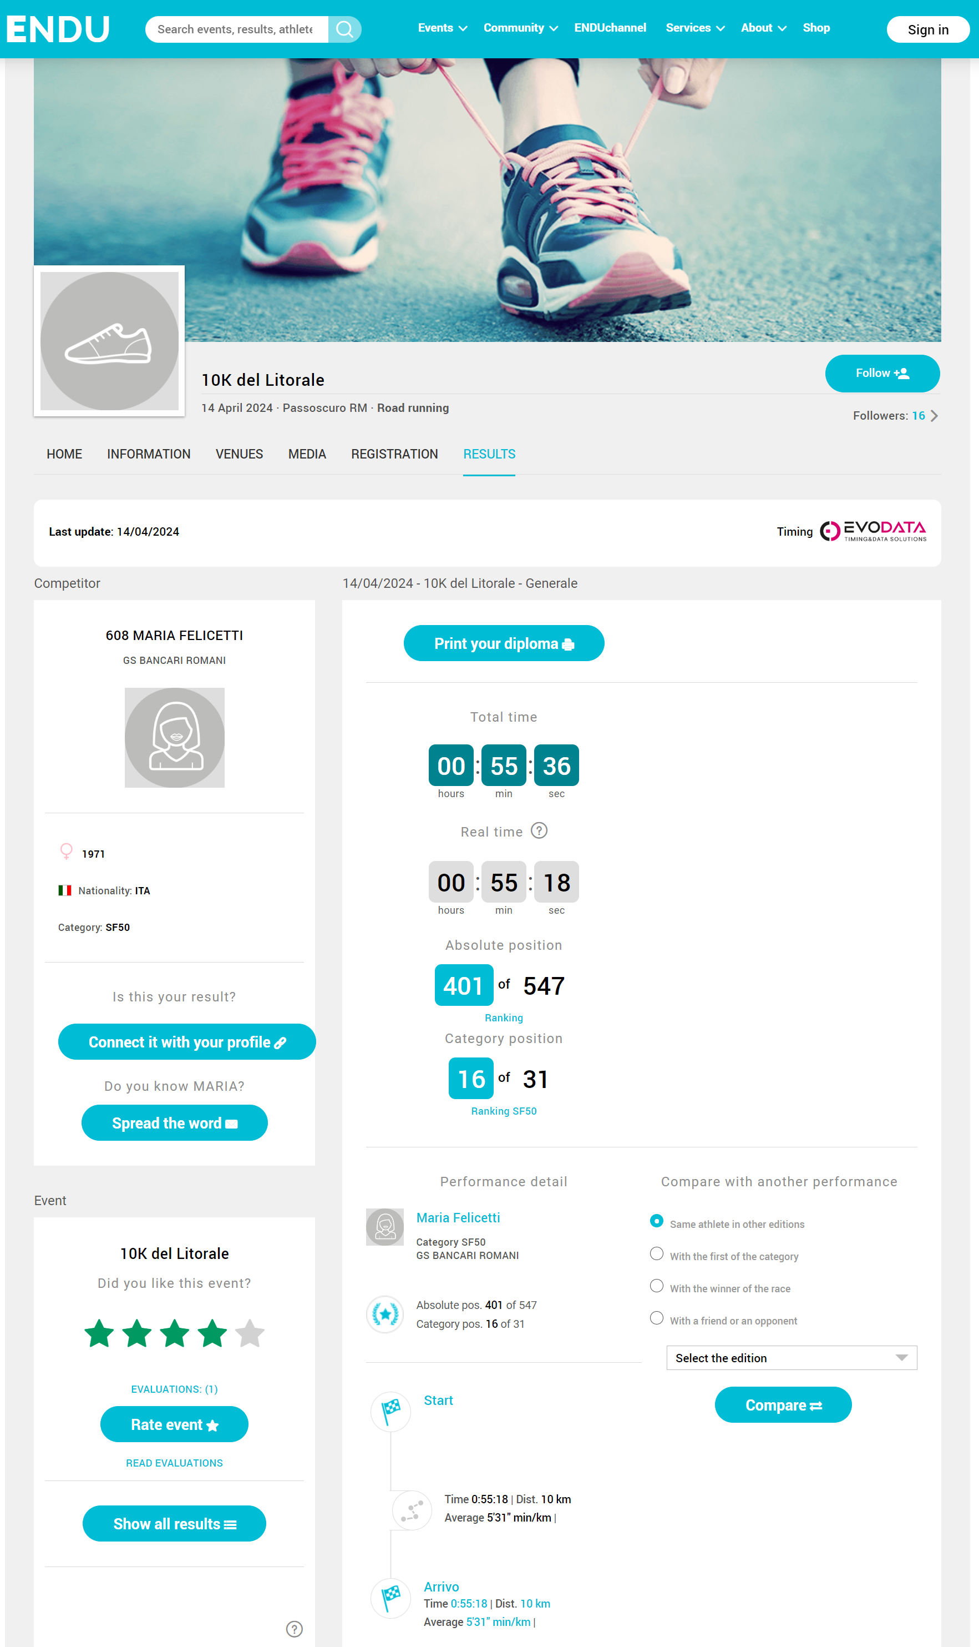Open the READ EVALUATIONS link
The height and width of the screenshot is (1647, 979).
point(174,1463)
